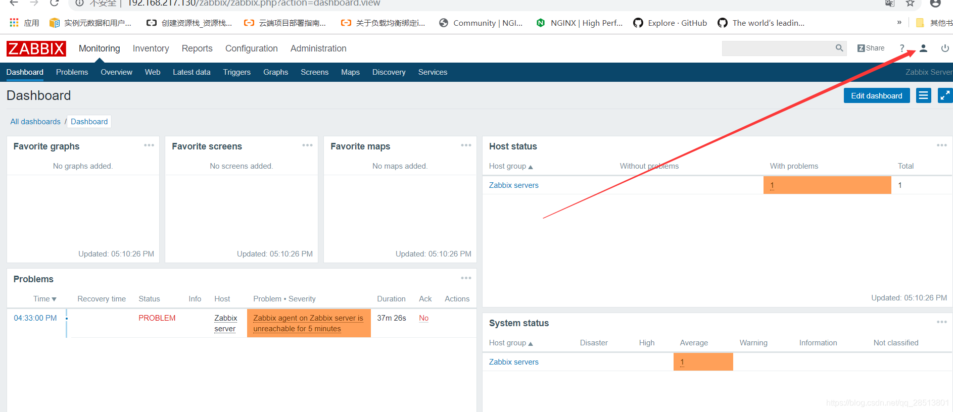
Task: Click the Dashboard breadcrumb link
Action: (x=89, y=122)
